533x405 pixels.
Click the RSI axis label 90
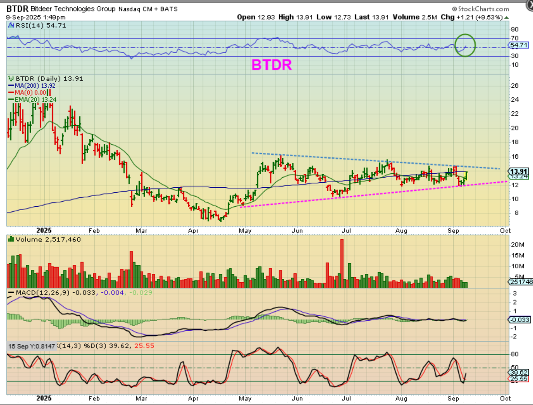pos(514,30)
